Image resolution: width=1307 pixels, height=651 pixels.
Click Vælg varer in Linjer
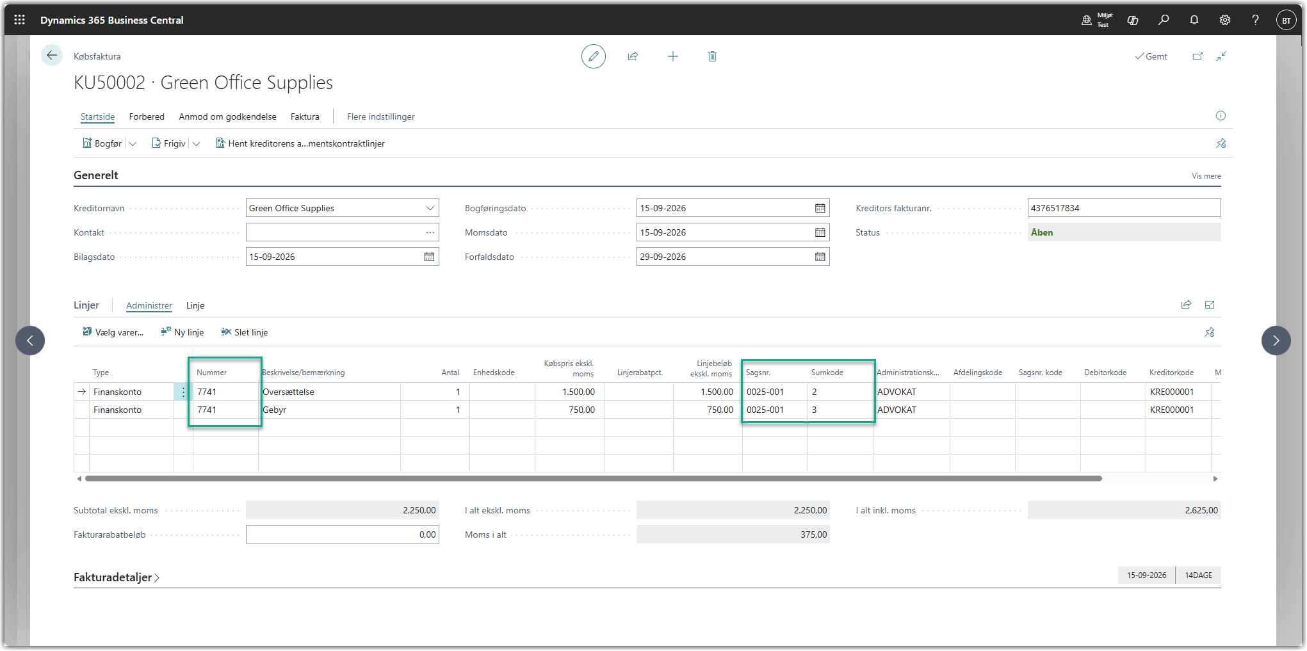click(113, 332)
